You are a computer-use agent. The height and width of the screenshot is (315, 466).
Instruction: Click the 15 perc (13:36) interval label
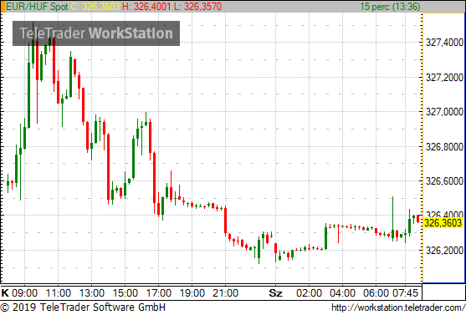pyautogui.click(x=390, y=6)
